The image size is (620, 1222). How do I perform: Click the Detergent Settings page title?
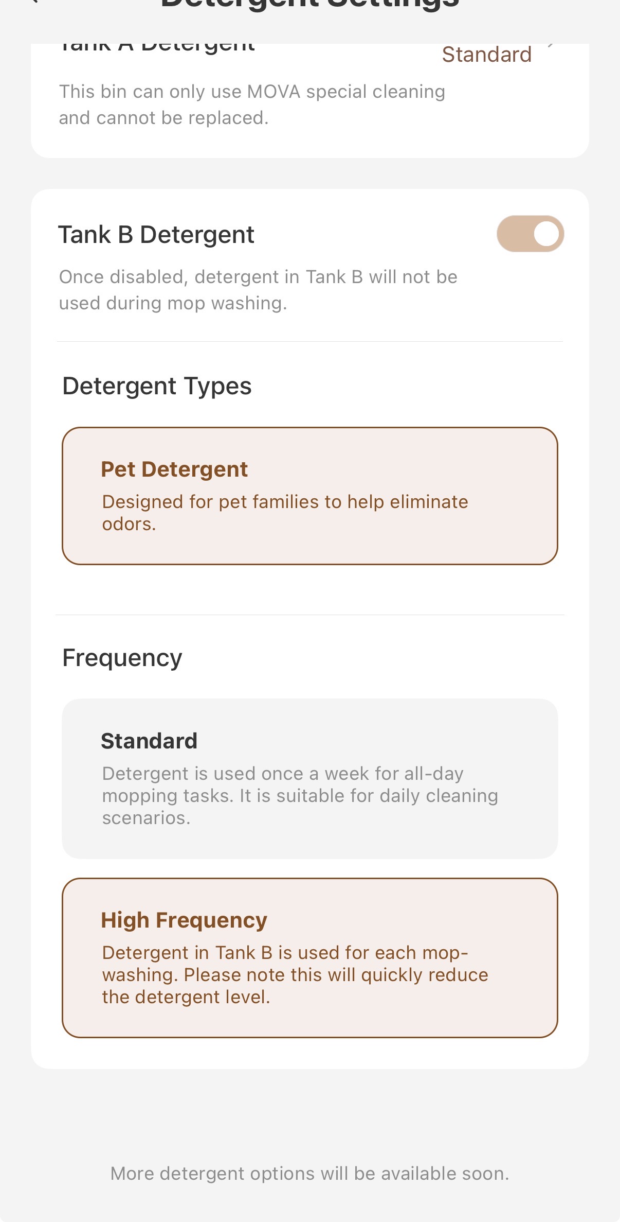pyautogui.click(x=309, y=4)
